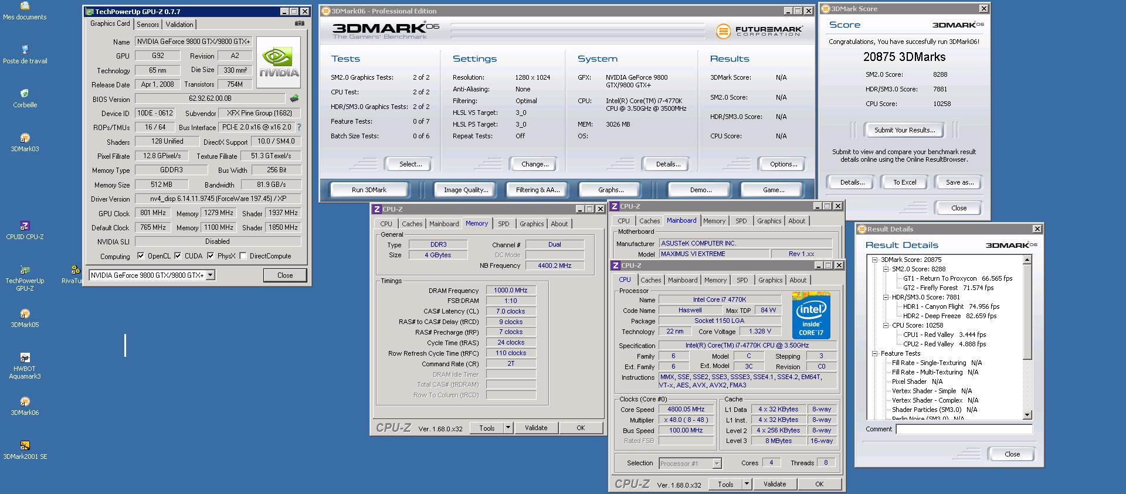Open Caches tab in CPU-Z CPU window
The height and width of the screenshot is (494, 1126).
[651, 280]
